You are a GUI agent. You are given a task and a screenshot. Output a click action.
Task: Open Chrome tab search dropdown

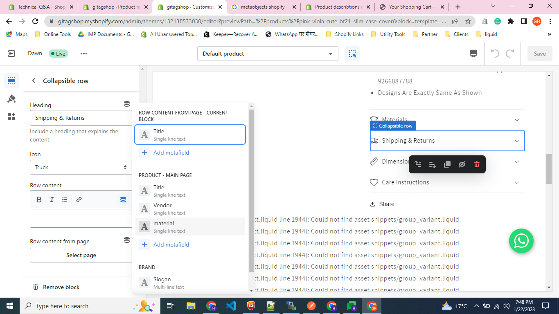coord(493,6)
